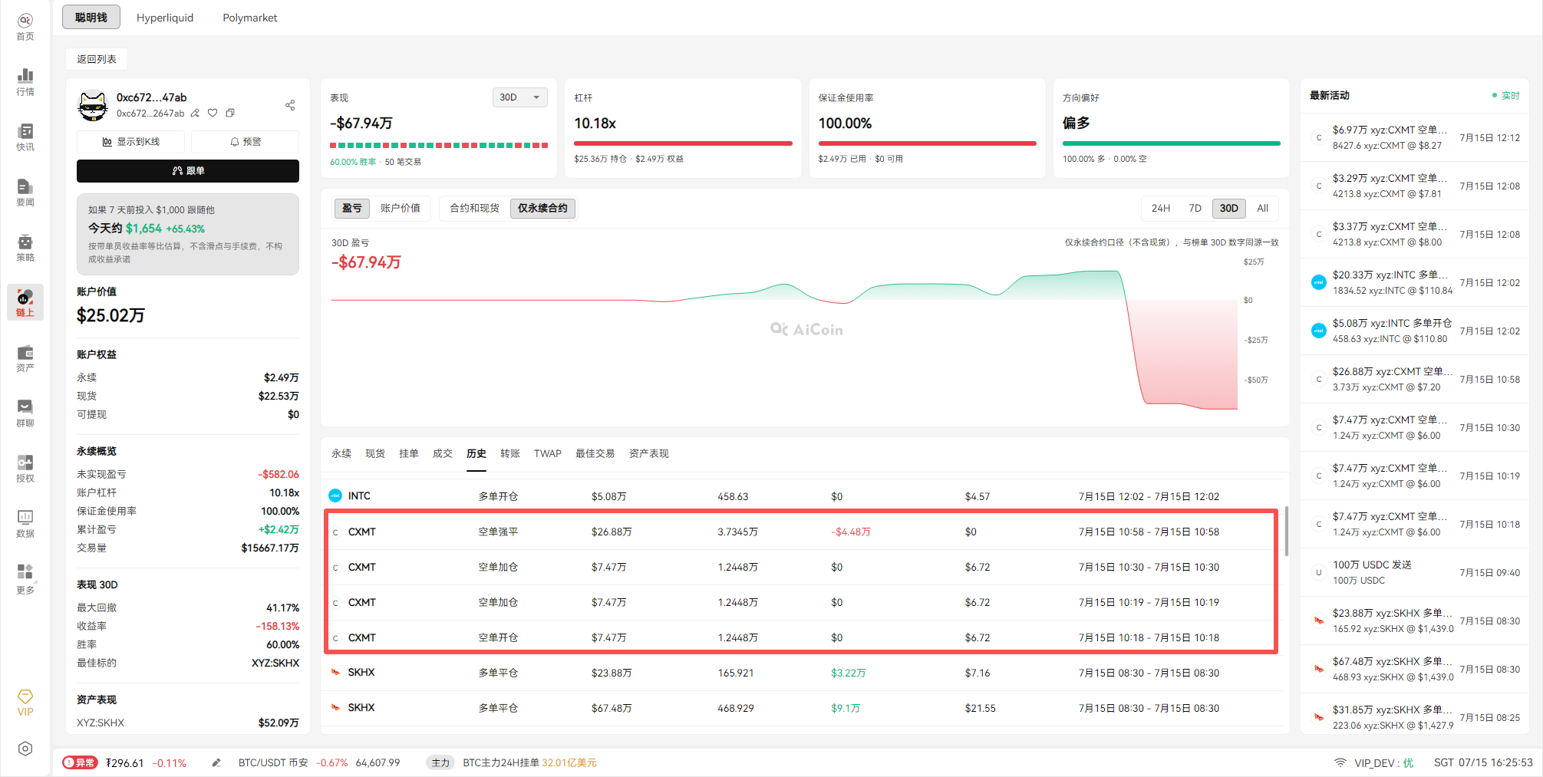Expand the 更多 more menu in the sidebar

point(25,579)
